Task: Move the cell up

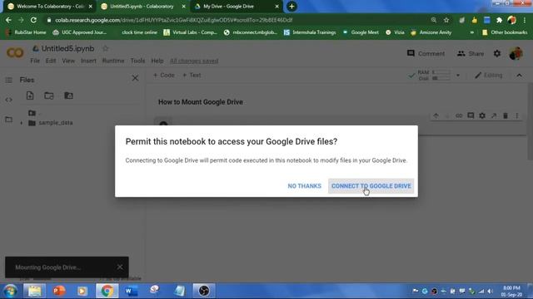Action: pyautogui.click(x=436, y=116)
